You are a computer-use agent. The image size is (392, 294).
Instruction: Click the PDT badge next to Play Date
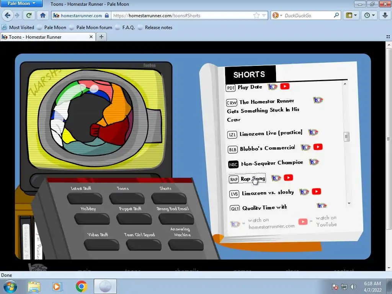pyautogui.click(x=231, y=88)
